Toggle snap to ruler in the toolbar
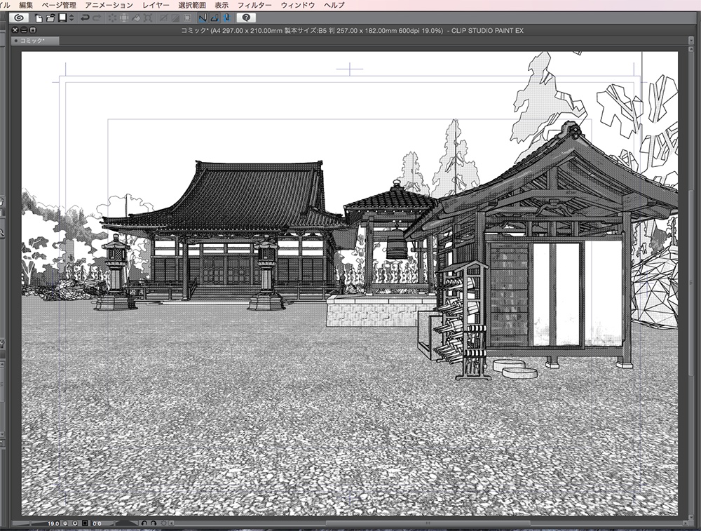This screenshot has height=531, width=701. pos(202,18)
